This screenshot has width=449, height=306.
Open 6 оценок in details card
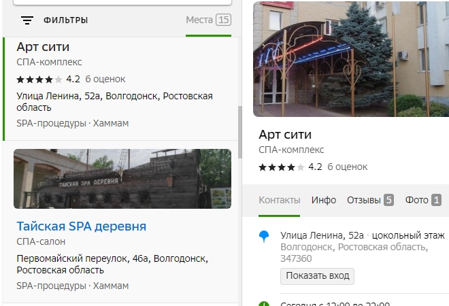pyautogui.click(x=347, y=167)
